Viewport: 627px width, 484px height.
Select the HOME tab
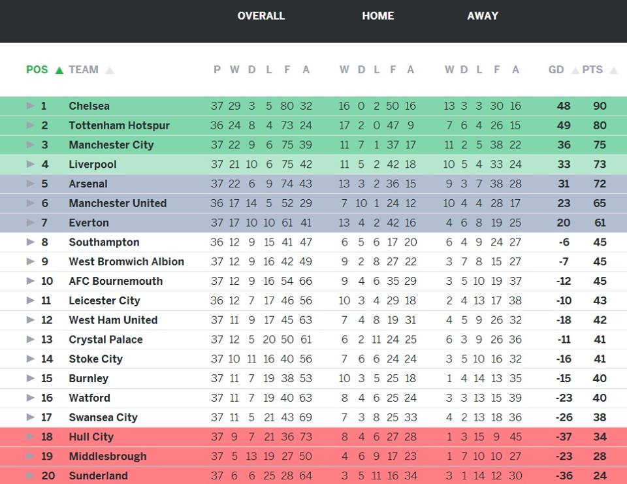pos(378,16)
